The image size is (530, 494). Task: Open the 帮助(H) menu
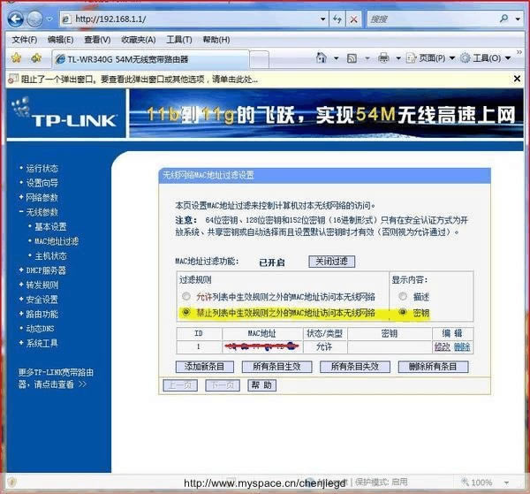pyautogui.click(x=216, y=40)
